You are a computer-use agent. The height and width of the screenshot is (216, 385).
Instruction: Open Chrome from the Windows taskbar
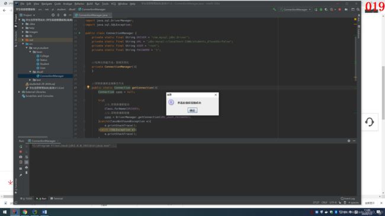pyautogui.click(x=25, y=212)
